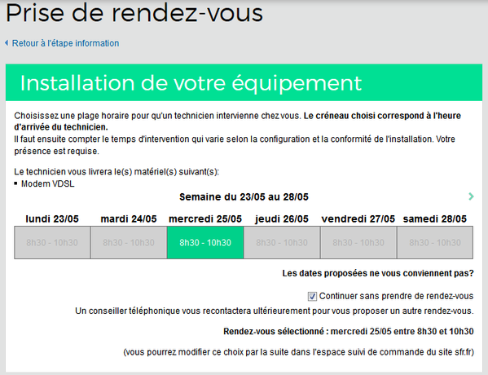This screenshot has height=375, width=488.
Task: Select samedi 28/05 8h30 - 10h30 slot
Action: (x=435, y=243)
